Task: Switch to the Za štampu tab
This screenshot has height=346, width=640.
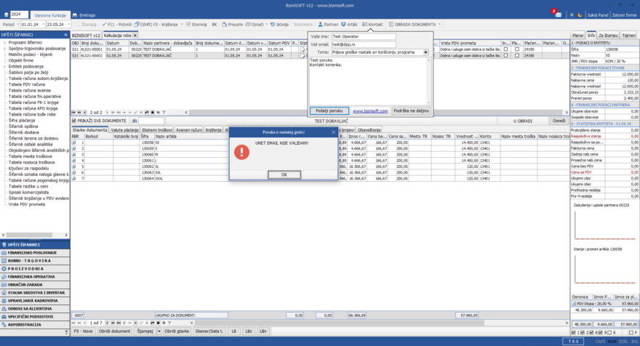Action: [608, 35]
